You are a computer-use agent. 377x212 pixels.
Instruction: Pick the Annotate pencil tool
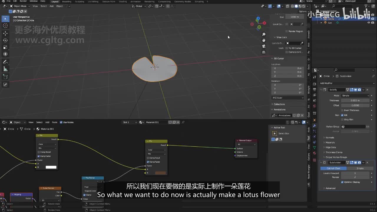(5, 62)
